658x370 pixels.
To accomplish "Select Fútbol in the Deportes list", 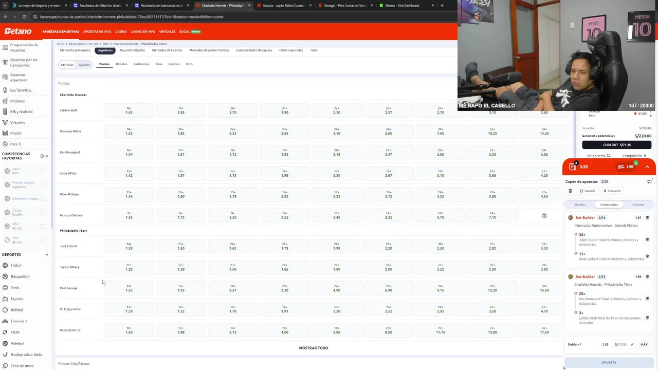I will 16,265.
